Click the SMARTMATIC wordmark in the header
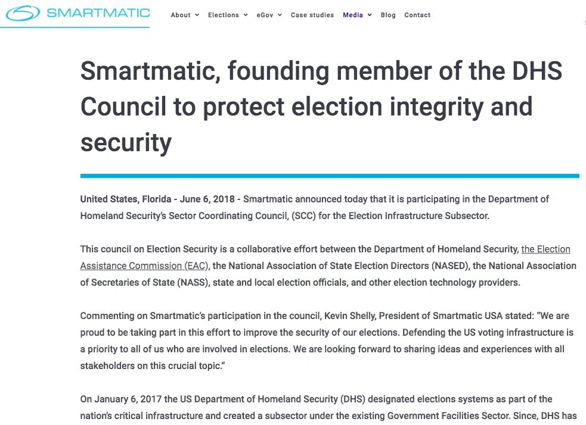The image size is (586, 425). (98, 13)
